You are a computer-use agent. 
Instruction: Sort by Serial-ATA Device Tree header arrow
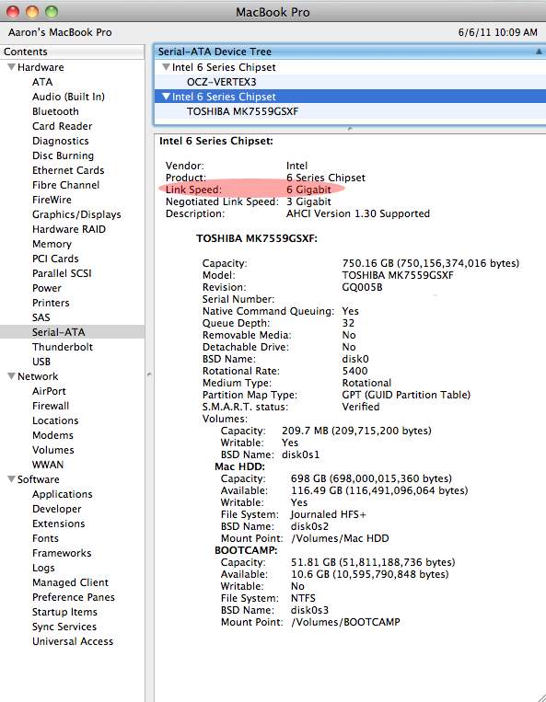539,52
